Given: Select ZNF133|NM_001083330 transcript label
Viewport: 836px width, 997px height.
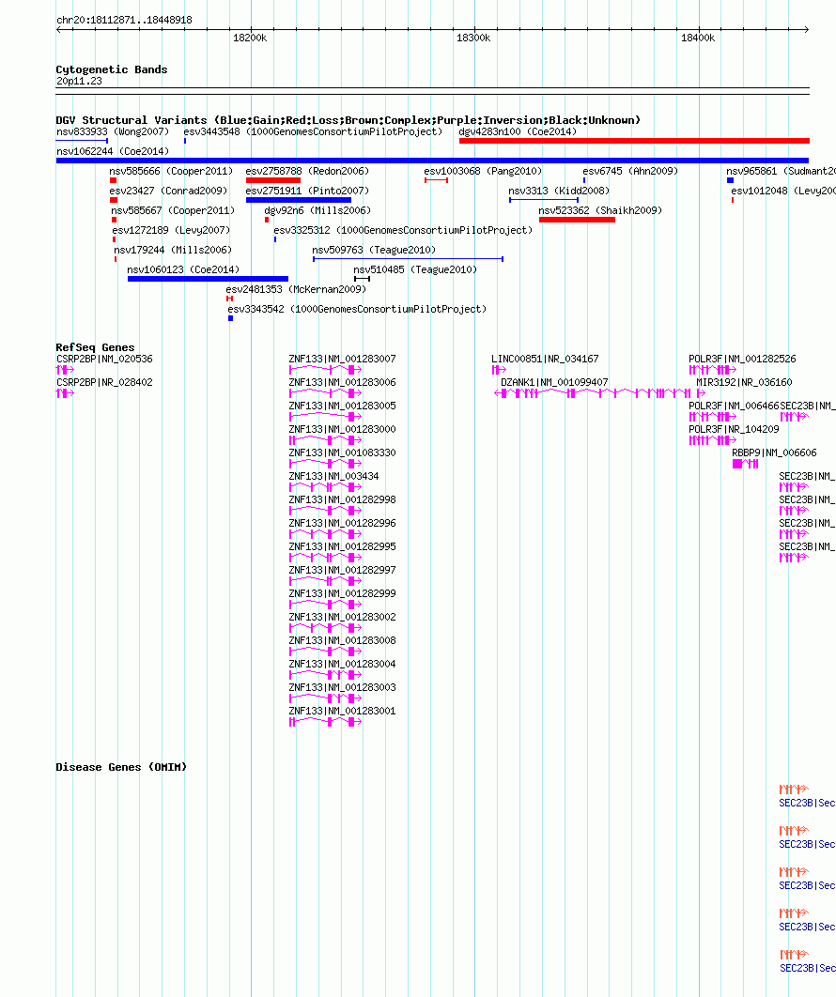Looking at the screenshot, I should (x=342, y=452).
